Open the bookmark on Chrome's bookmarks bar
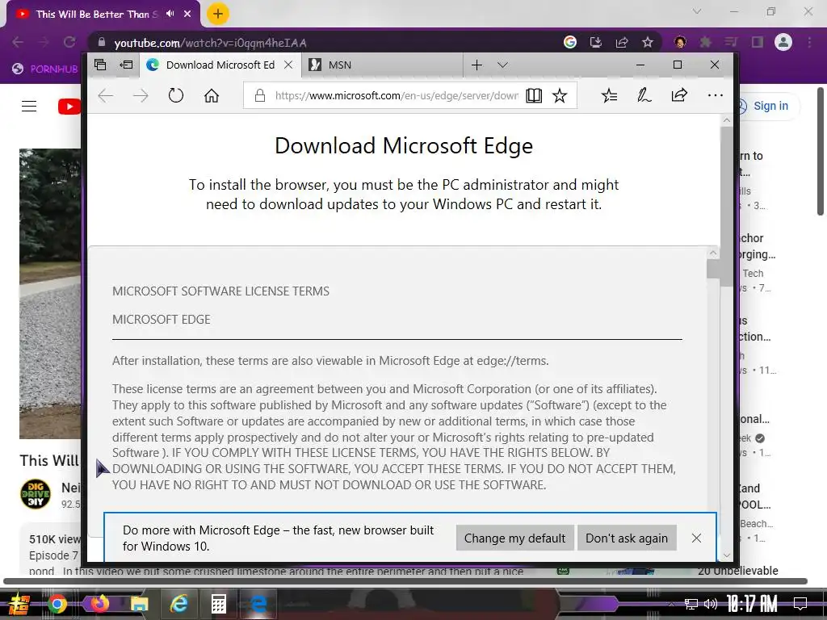This screenshot has height=620, width=827. 44,69
